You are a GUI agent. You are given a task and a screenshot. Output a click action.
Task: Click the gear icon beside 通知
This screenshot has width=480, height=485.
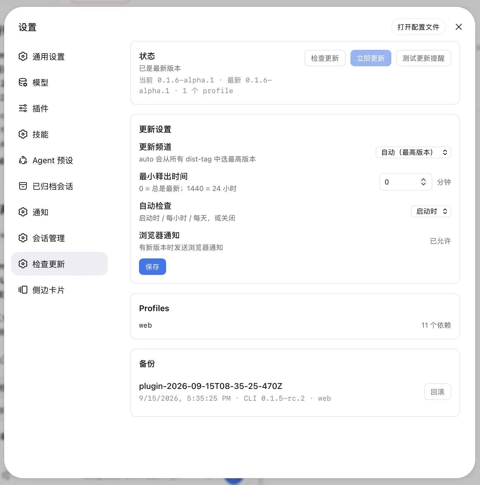click(23, 212)
